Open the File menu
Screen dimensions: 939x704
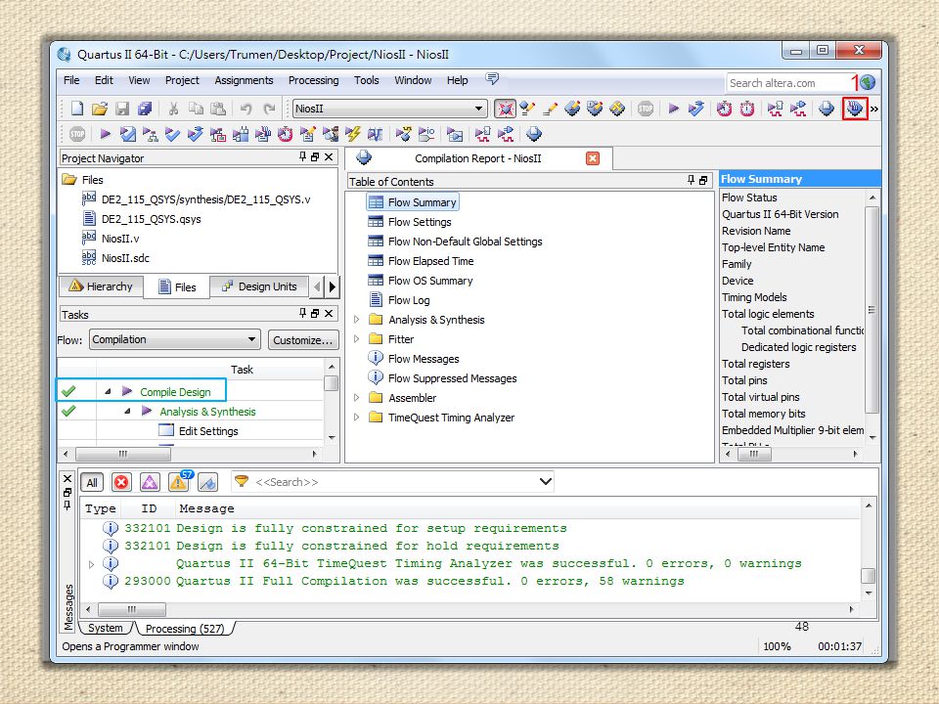(71, 80)
